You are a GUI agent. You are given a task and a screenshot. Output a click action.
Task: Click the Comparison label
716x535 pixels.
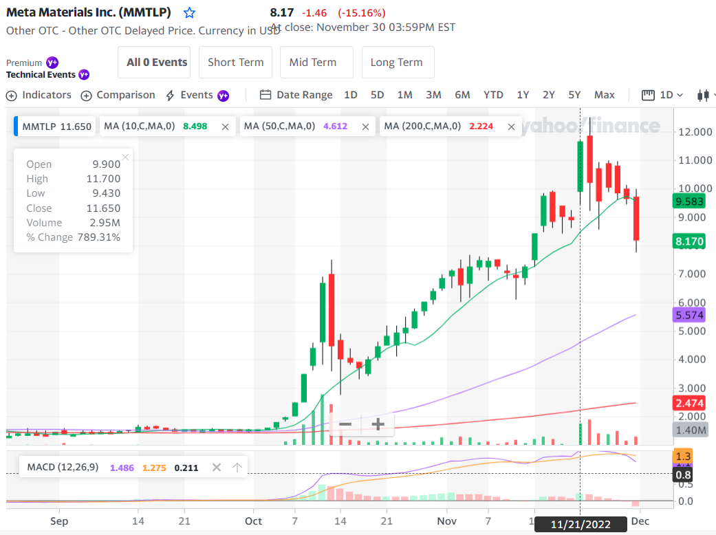coord(126,95)
